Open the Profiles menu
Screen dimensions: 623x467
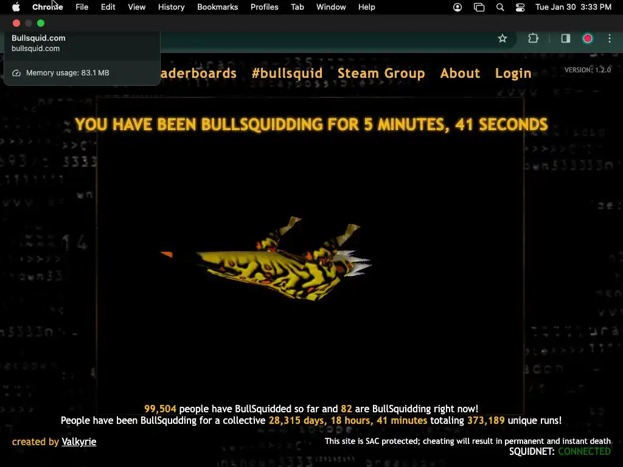pos(264,7)
